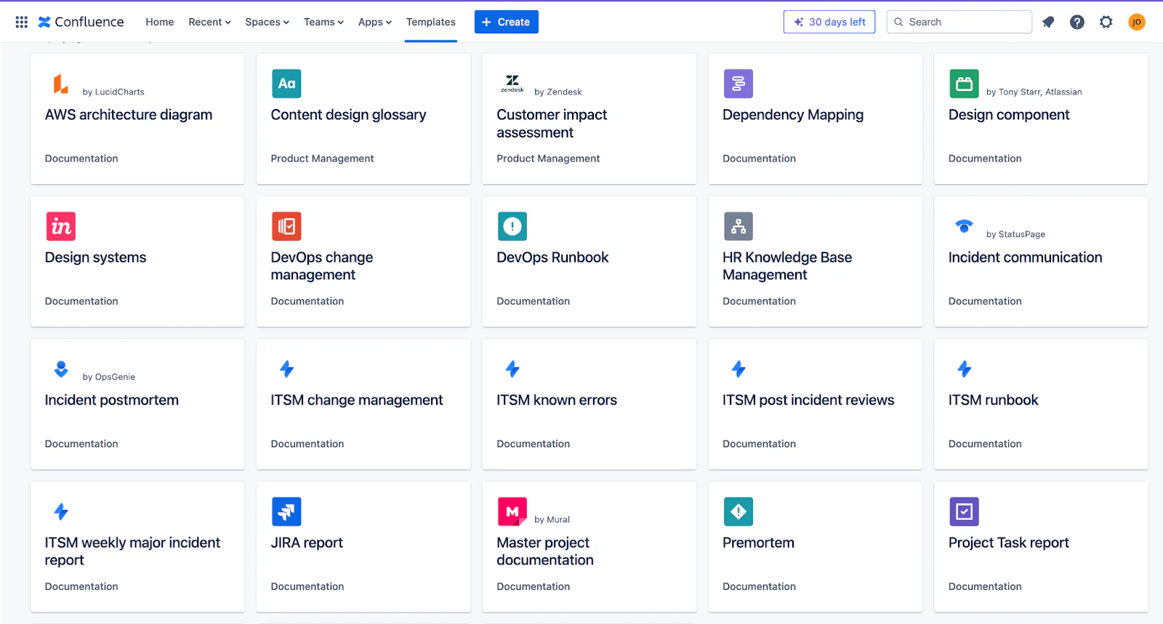This screenshot has width=1163, height=624.
Task: Click the teal DevOps Runbook icon
Action: click(x=512, y=226)
